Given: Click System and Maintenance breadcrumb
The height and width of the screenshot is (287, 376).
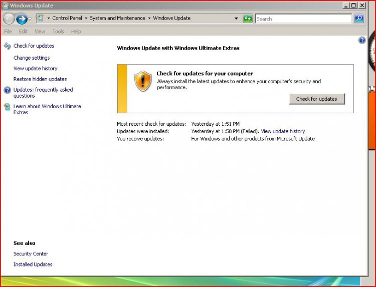Looking at the screenshot, I should (x=117, y=18).
